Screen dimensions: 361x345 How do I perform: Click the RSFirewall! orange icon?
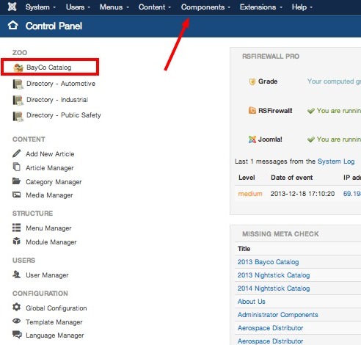coord(252,110)
